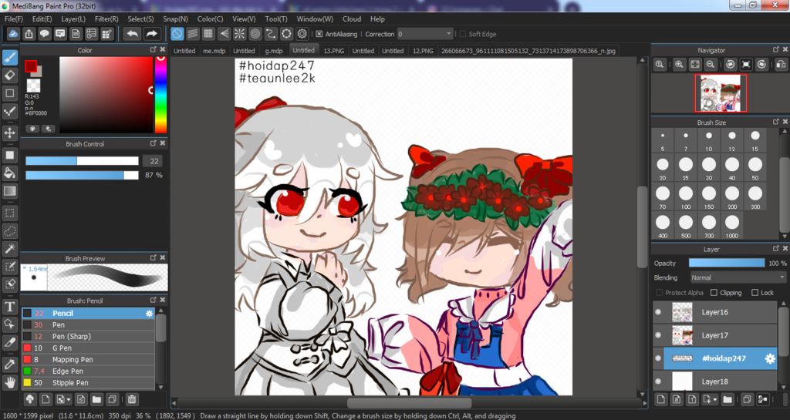Select the G Pen brush
The height and width of the screenshot is (420, 790).
click(x=88, y=348)
